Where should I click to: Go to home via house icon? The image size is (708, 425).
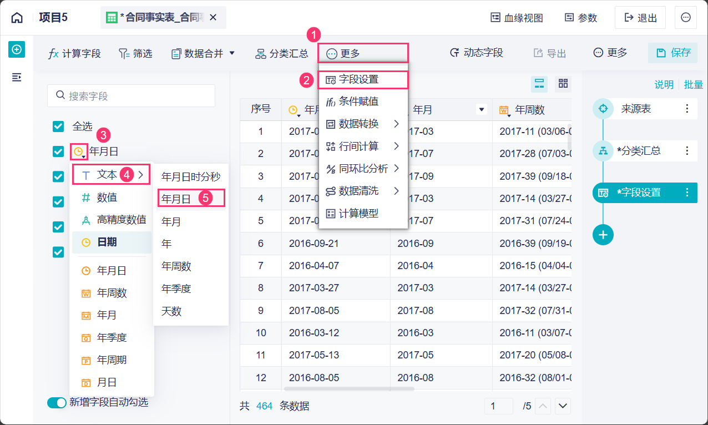point(17,18)
